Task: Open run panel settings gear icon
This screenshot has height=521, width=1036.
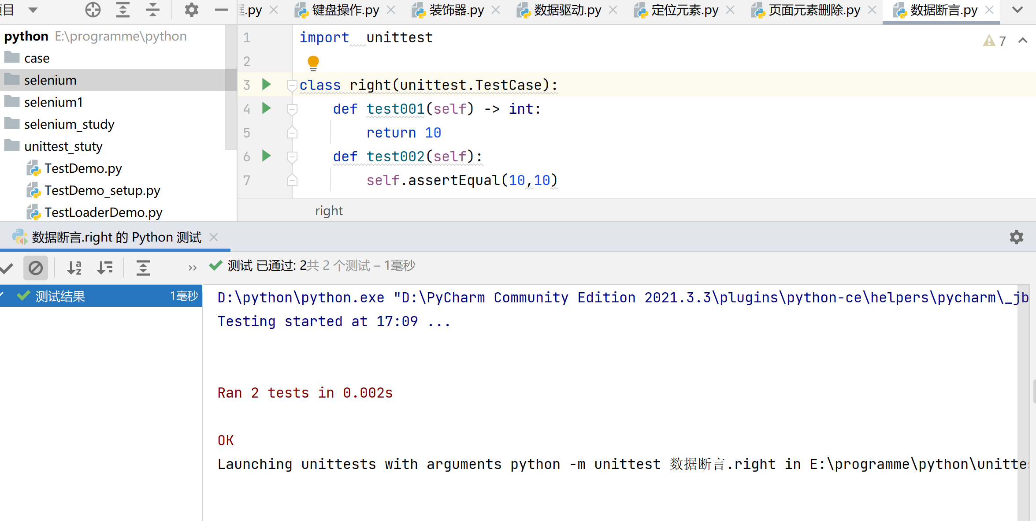Action: [1016, 238]
